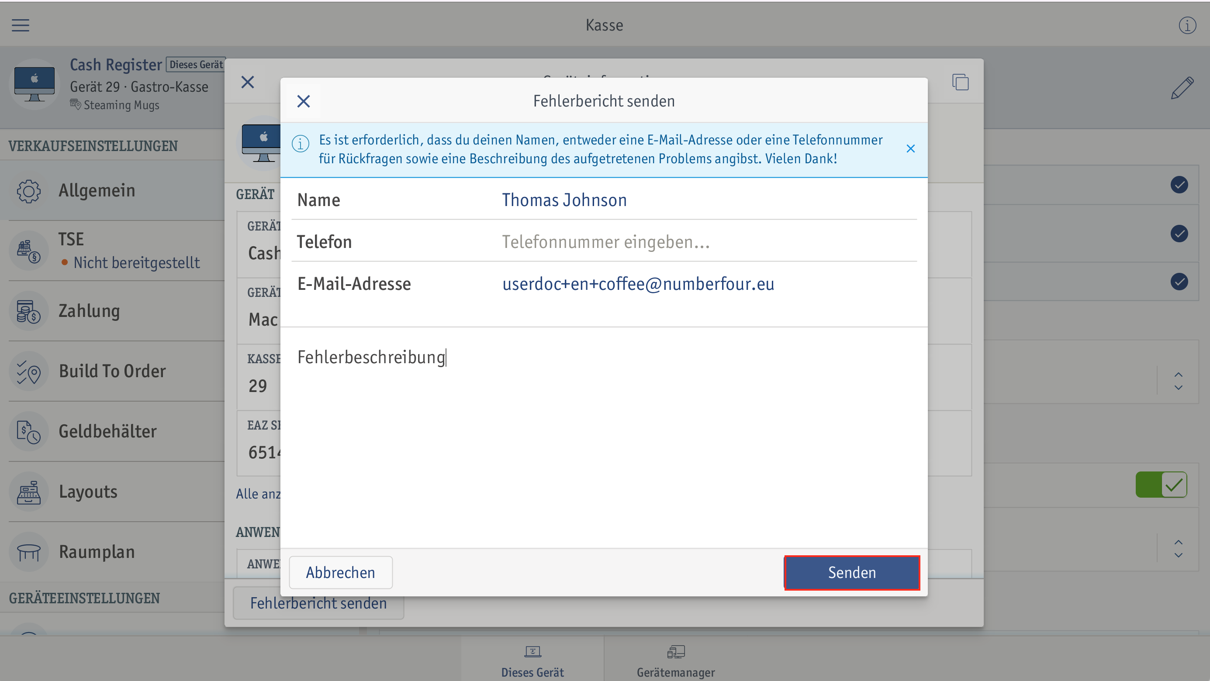Image resolution: width=1210 pixels, height=681 pixels.
Task: Open Build To Order settings
Action: click(x=113, y=371)
